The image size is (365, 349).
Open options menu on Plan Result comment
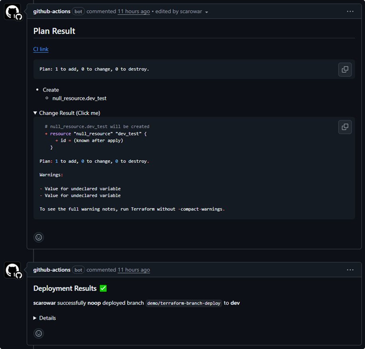(350, 12)
